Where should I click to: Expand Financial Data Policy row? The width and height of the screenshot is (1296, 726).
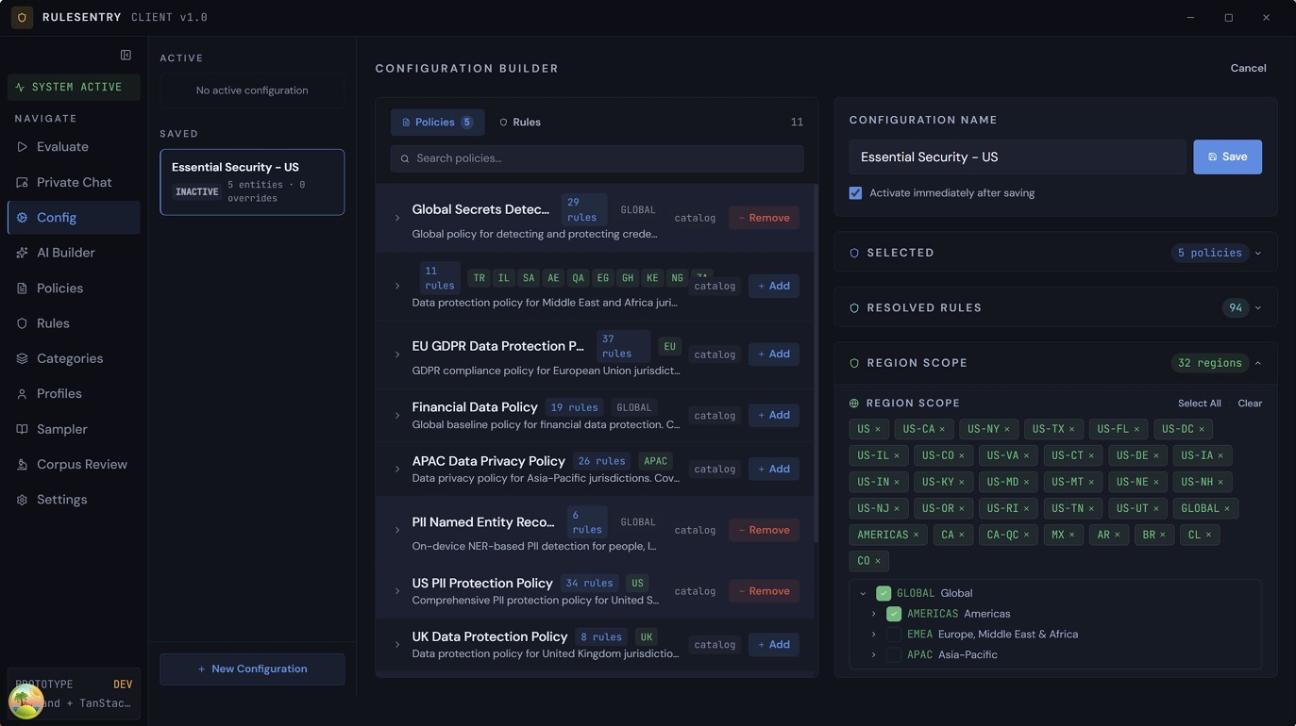397,415
